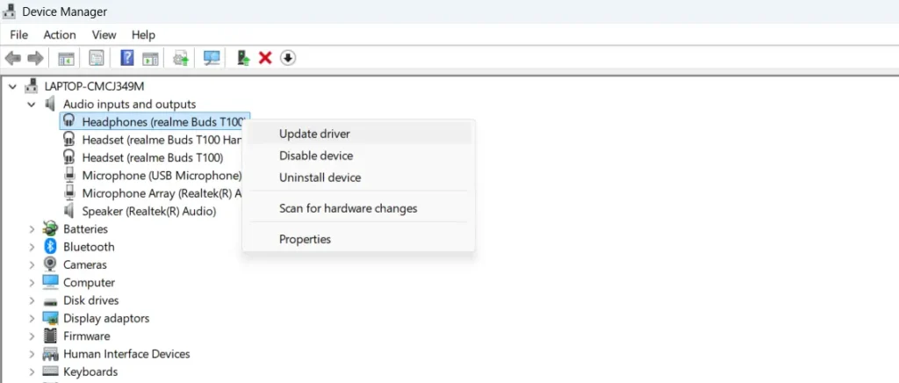The height and width of the screenshot is (383, 899).
Task: Select the LAPTOP-CMCJ349M root label
Action: [x=94, y=87]
